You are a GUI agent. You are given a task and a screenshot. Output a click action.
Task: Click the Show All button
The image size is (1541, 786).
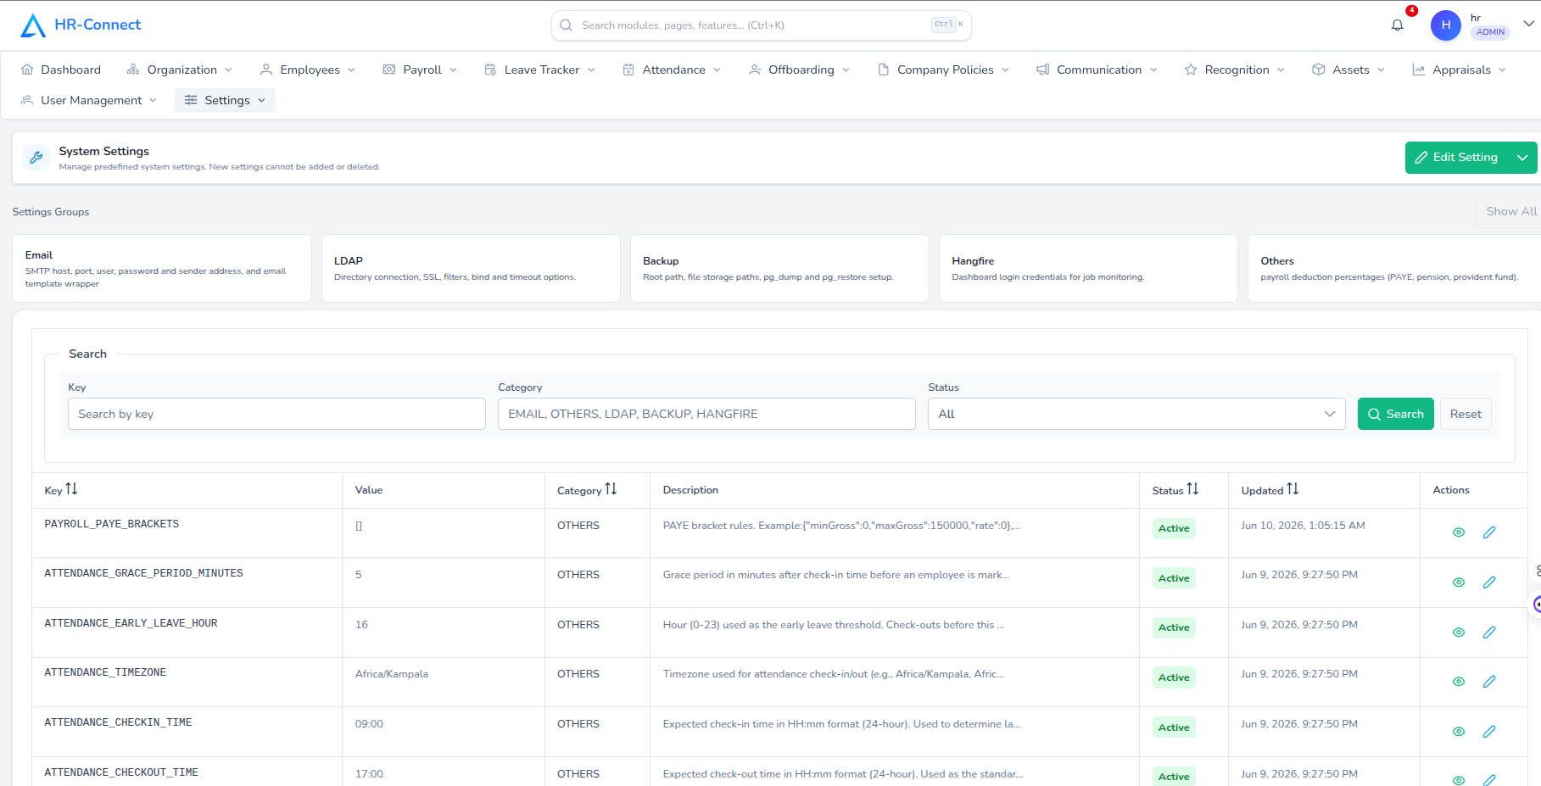1510,211
